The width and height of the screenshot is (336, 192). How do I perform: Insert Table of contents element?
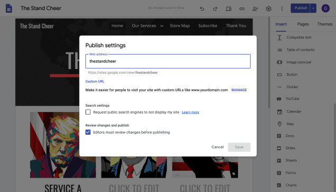300,50
